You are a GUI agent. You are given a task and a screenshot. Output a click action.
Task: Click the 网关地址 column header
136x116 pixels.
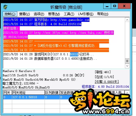28,93
